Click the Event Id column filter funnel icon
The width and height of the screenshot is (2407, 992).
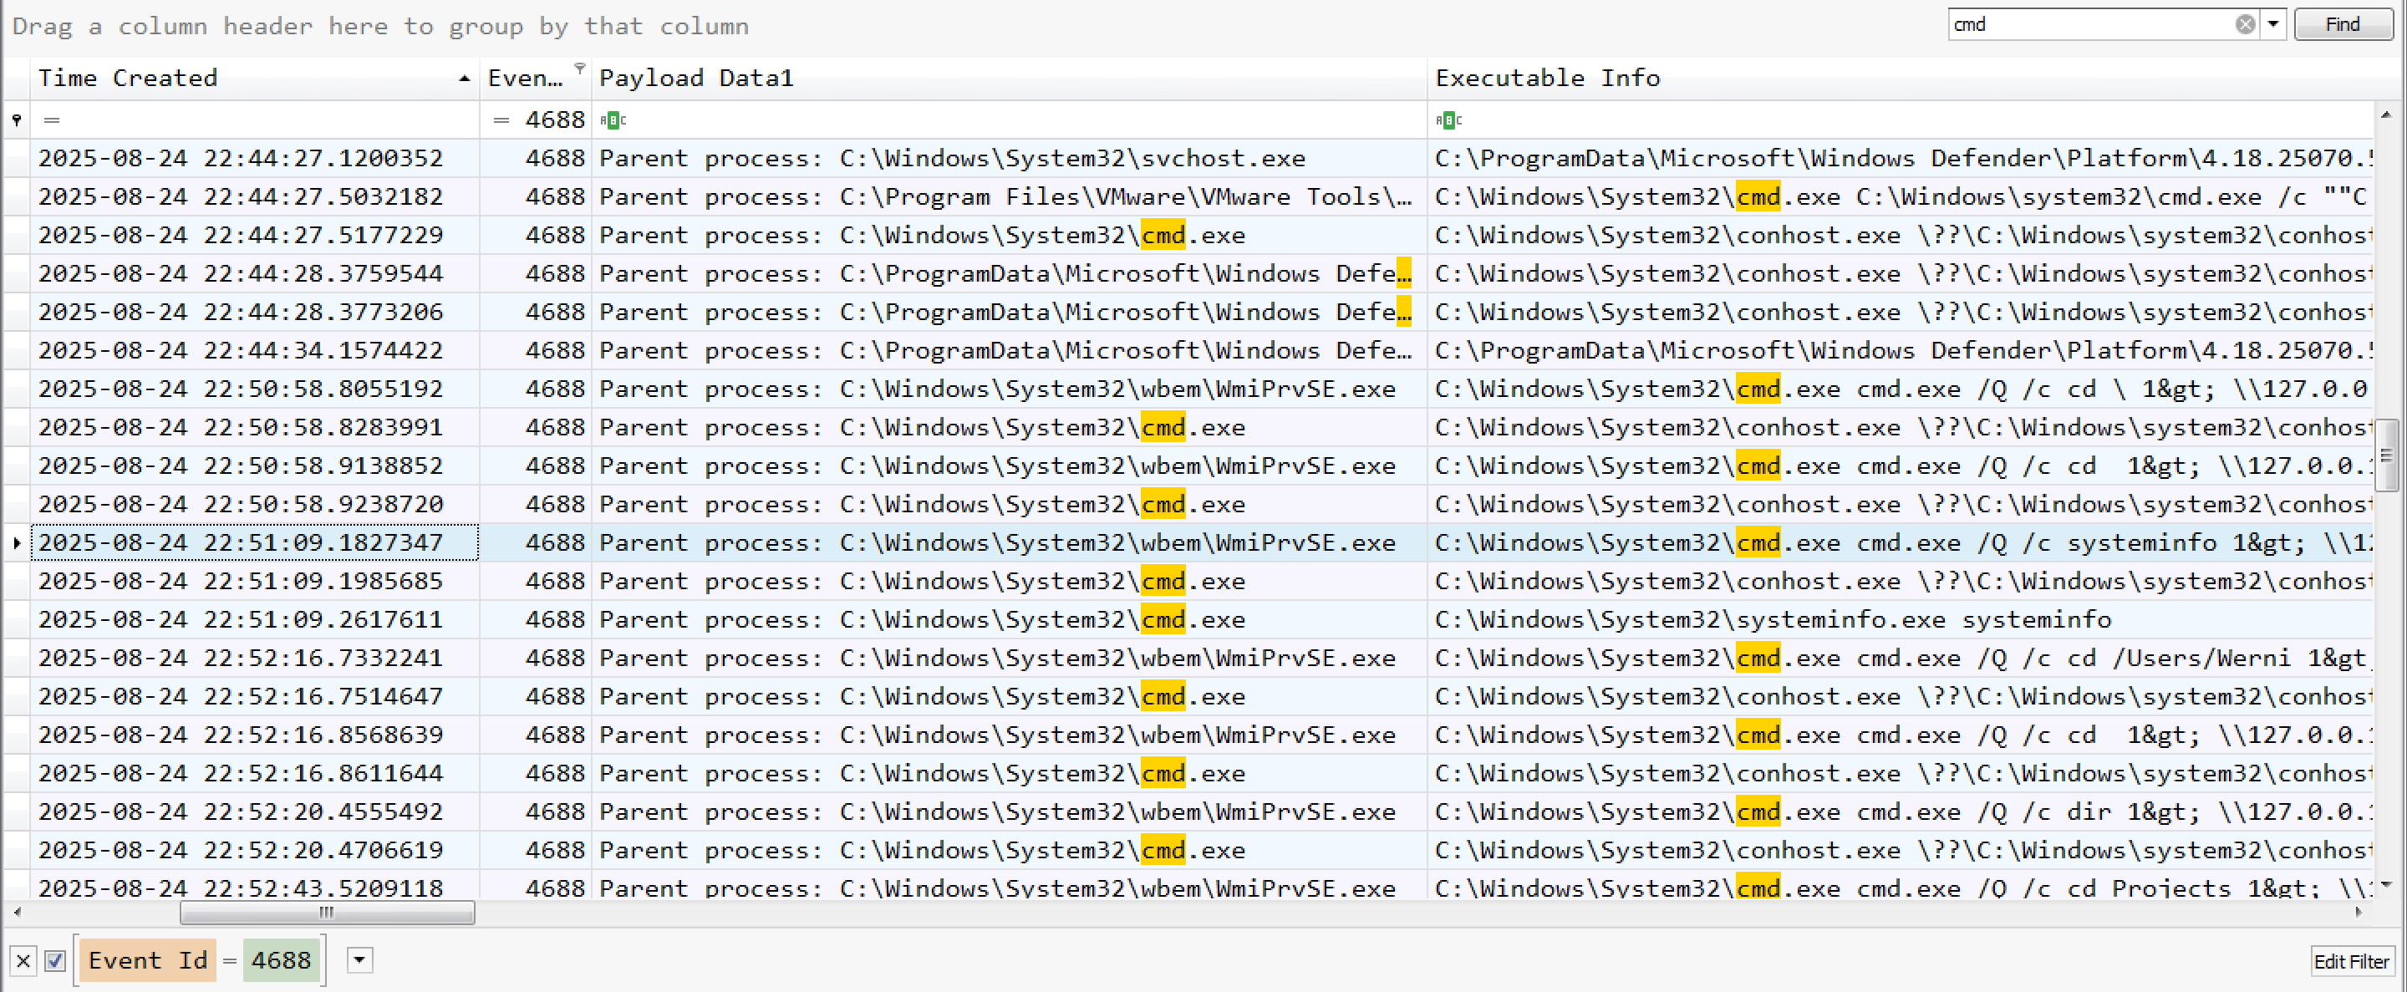[x=579, y=69]
